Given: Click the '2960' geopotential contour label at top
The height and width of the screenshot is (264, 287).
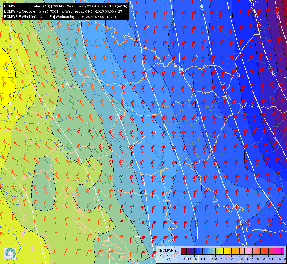Looking at the screenshot, I should click(x=201, y=7).
